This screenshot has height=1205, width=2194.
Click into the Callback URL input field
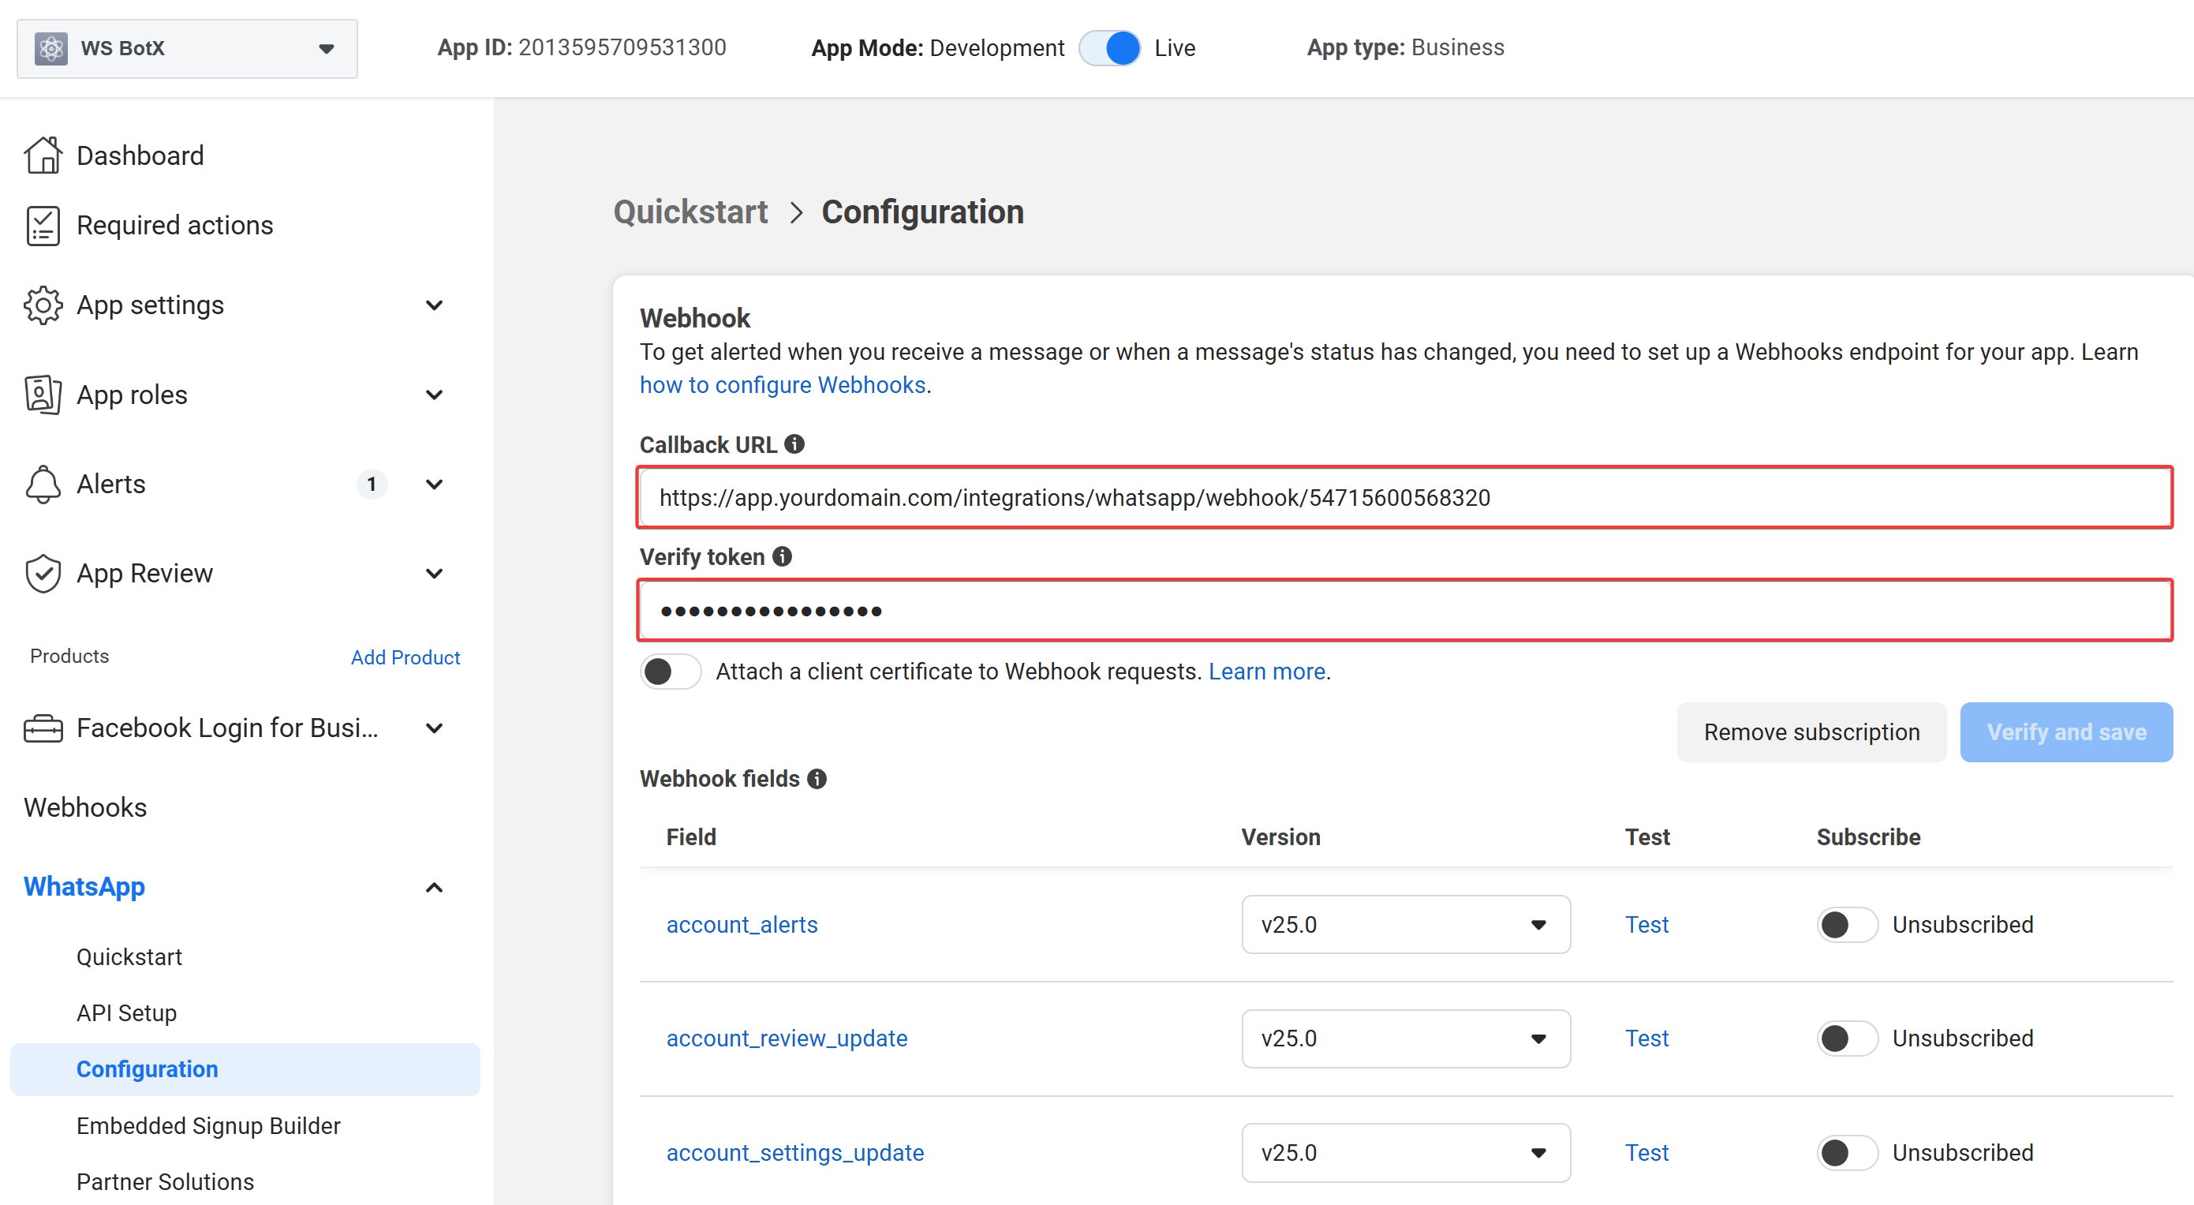[x=1405, y=498]
